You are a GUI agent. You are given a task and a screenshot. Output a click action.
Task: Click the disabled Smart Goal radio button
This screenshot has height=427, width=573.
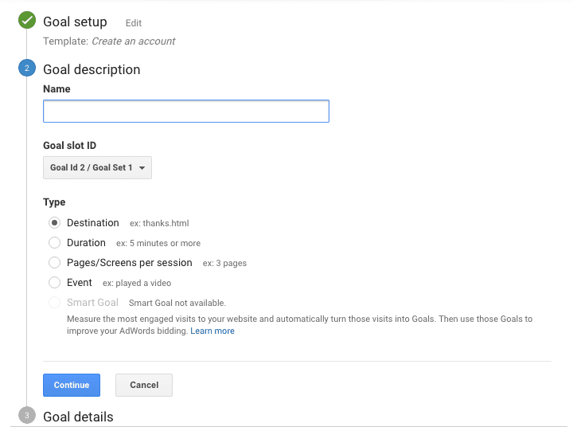(54, 303)
